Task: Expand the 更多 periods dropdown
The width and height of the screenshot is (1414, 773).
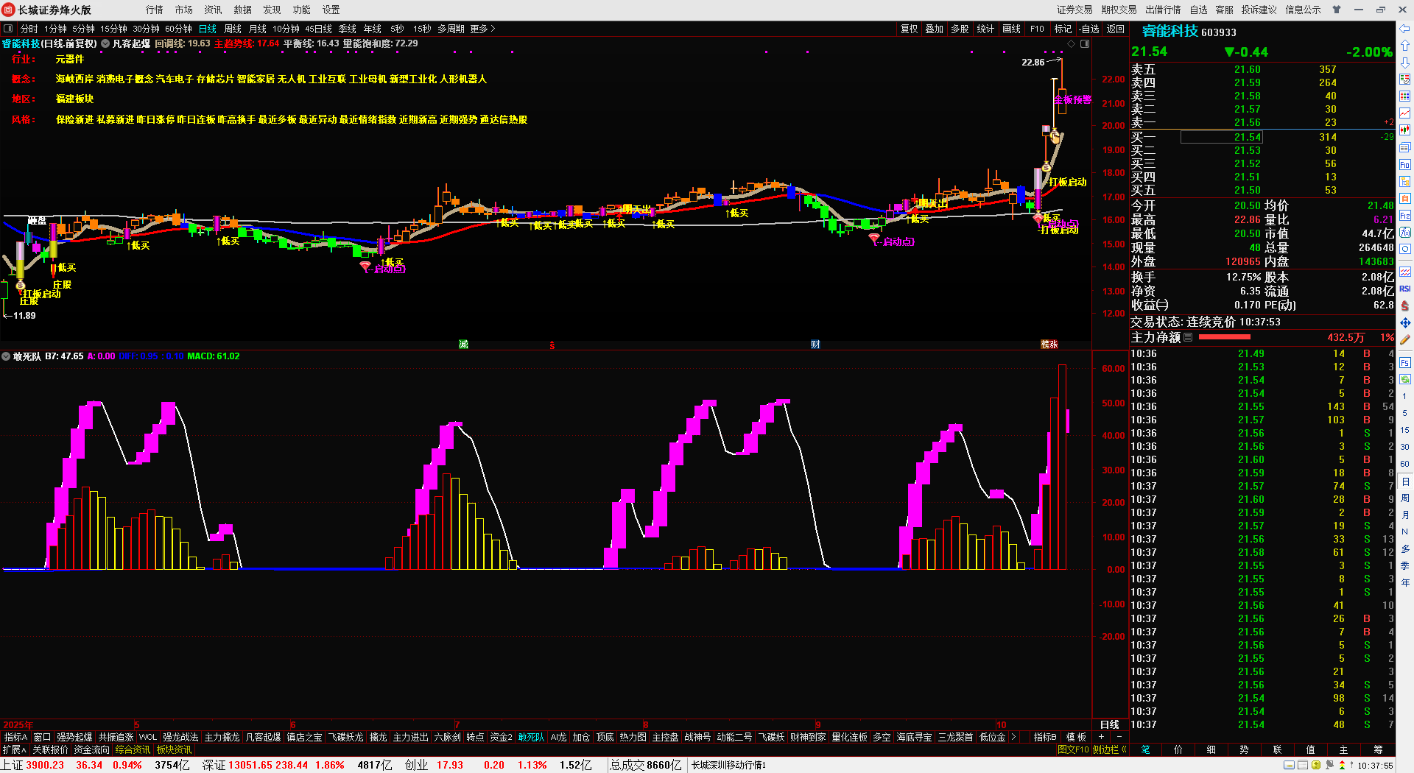Action: pos(482,29)
